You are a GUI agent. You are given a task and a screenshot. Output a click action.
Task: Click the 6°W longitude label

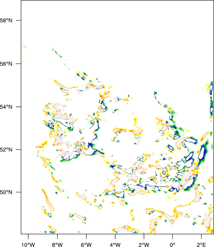point(86,245)
